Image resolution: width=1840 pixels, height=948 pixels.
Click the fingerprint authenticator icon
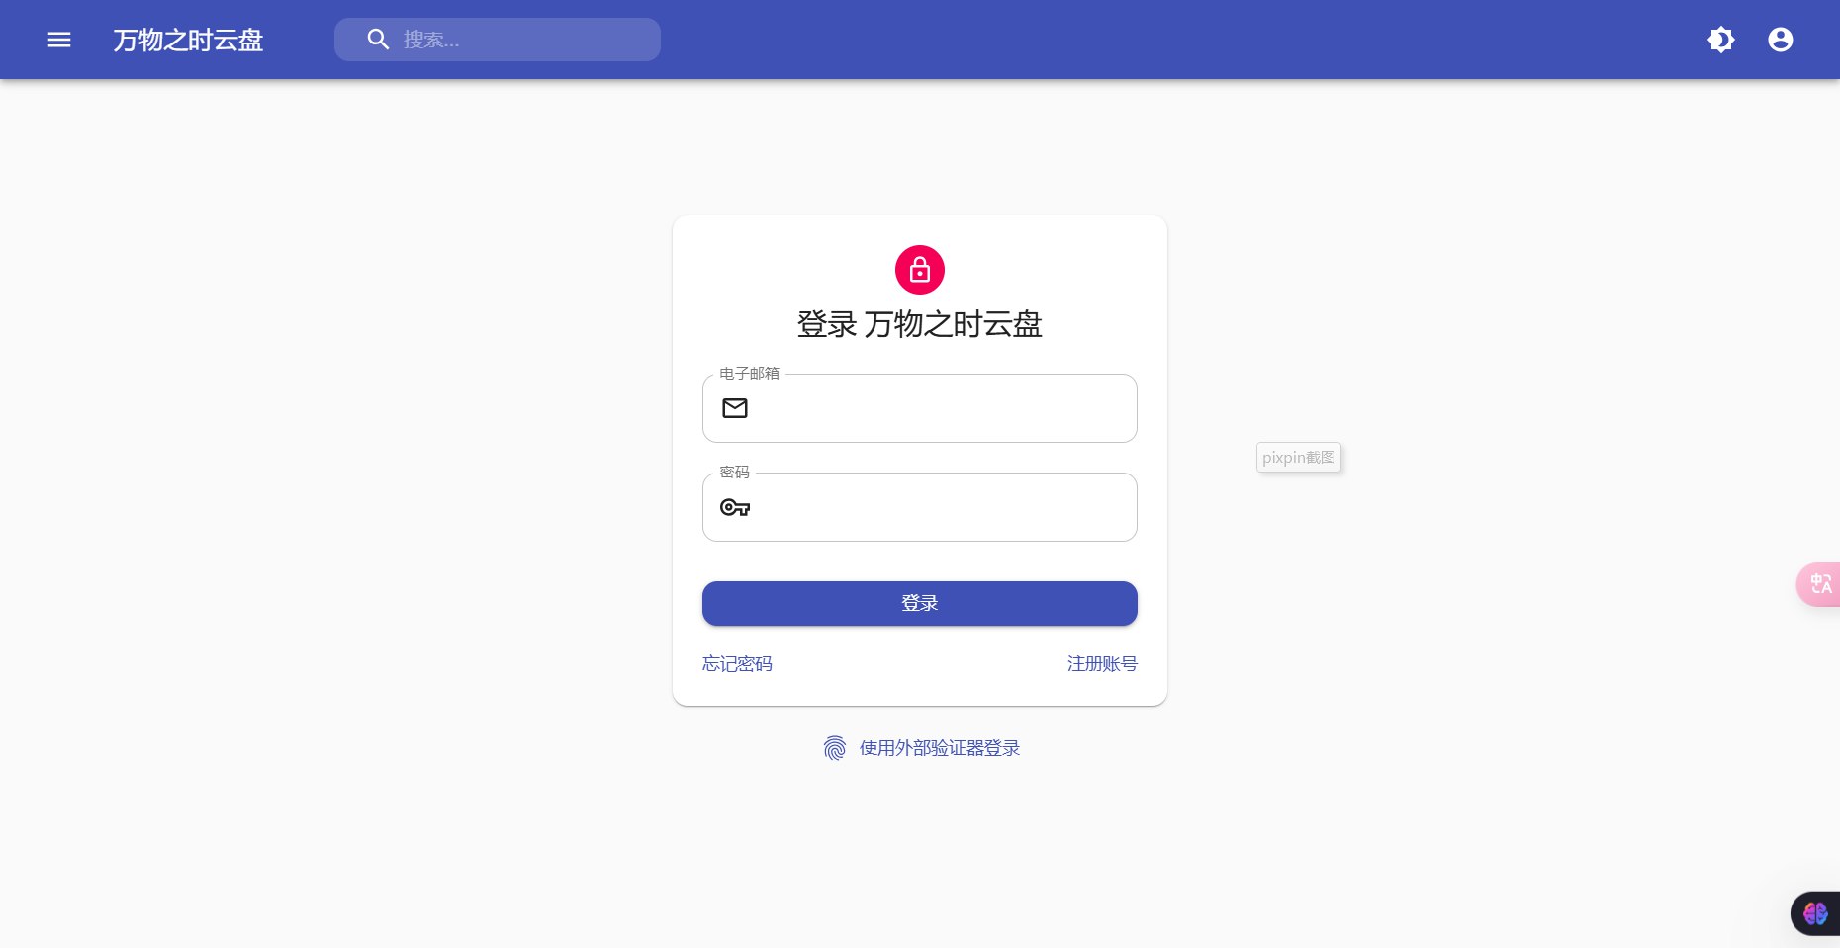click(x=835, y=748)
